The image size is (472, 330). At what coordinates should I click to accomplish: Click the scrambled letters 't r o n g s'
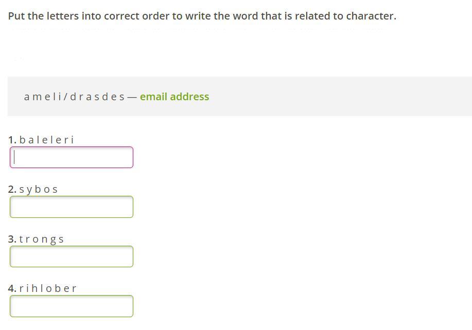[42, 239]
